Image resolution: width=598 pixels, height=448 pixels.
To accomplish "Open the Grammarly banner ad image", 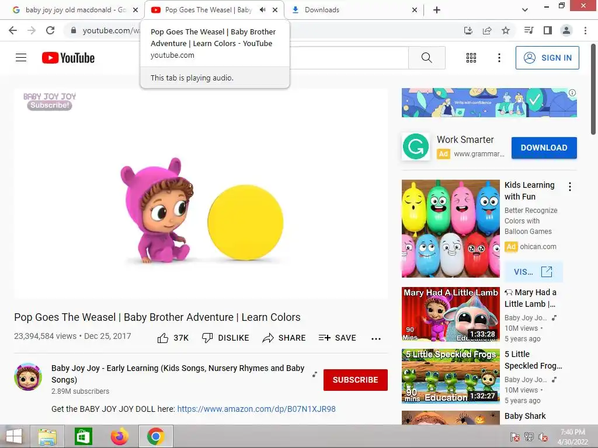I will [x=489, y=103].
